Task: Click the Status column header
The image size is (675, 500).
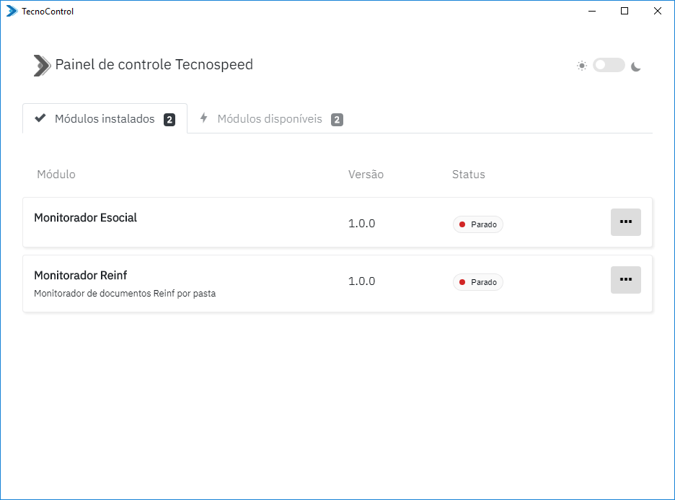Action: pos(468,174)
